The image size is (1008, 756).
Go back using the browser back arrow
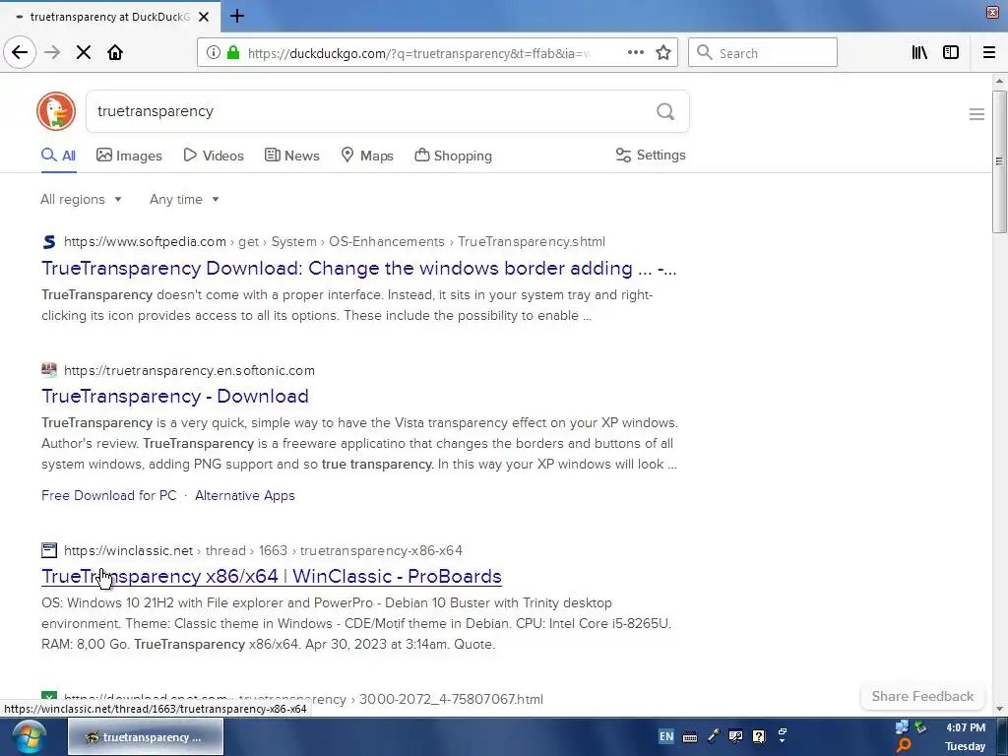tap(20, 53)
